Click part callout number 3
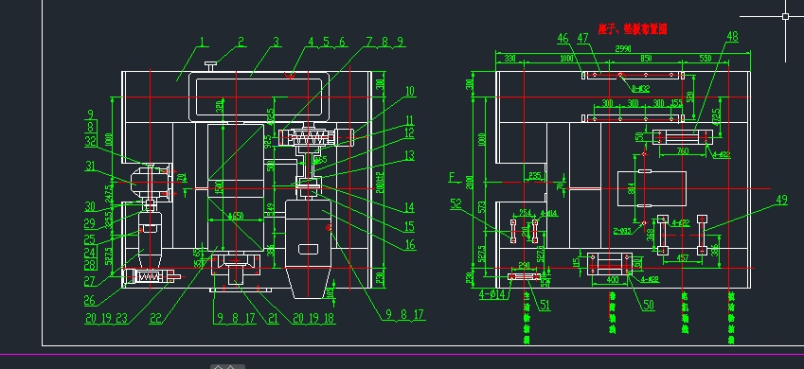 click(277, 42)
